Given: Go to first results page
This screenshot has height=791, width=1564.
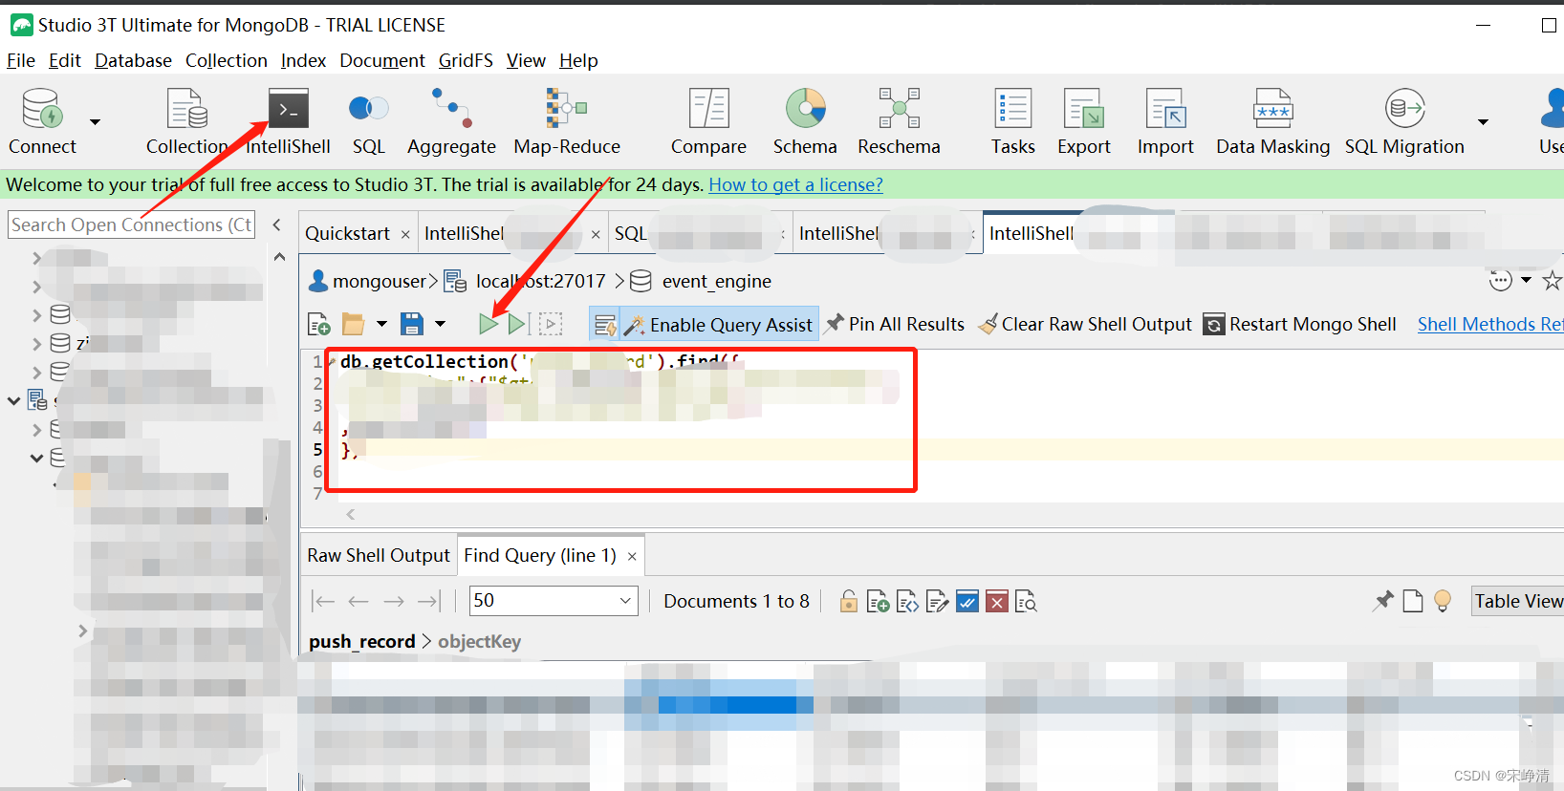Looking at the screenshot, I should point(323,601).
